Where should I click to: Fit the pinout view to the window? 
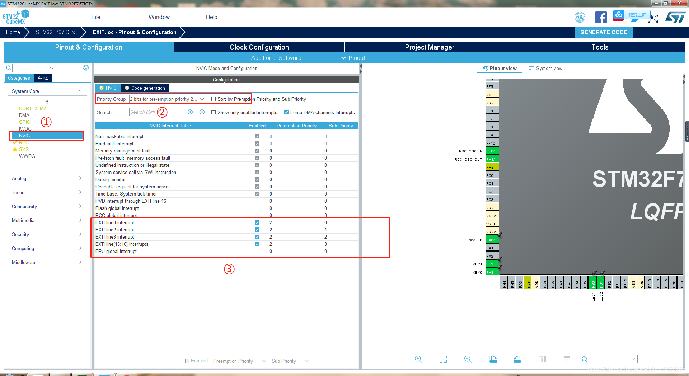(443, 359)
